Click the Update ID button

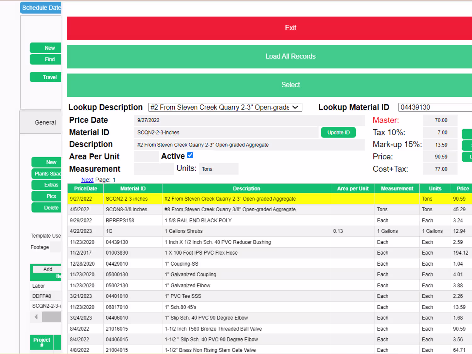pyautogui.click(x=338, y=133)
